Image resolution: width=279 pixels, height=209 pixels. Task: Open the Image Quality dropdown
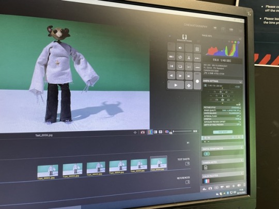[222, 110]
